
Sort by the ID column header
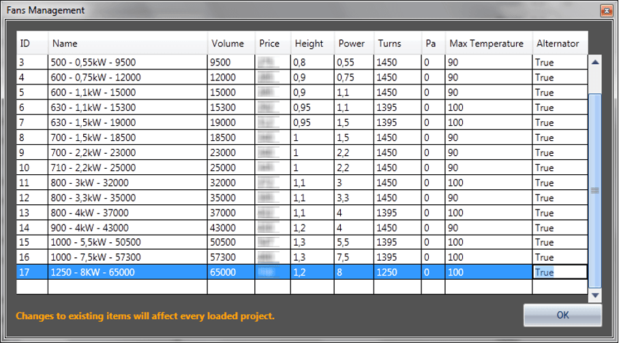(x=32, y=43)
